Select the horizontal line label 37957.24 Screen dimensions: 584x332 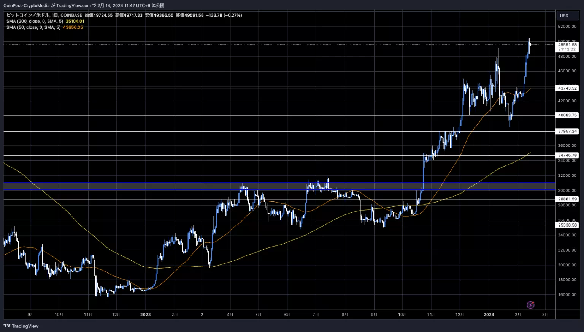(568, 131)
